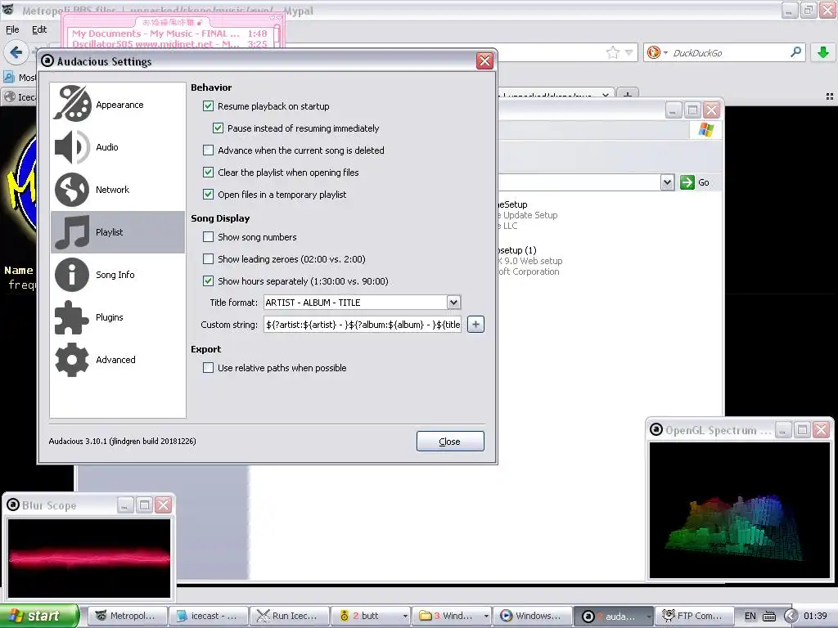Open the Title format dropdown
Viewport: 838px width, 628px height.
(x=453, y=303)
